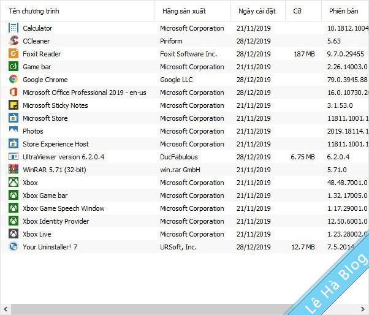Click version 48.48.7001.0 in the Xbox row
This screenshot has width=369, height=315.
coord(348,183)
